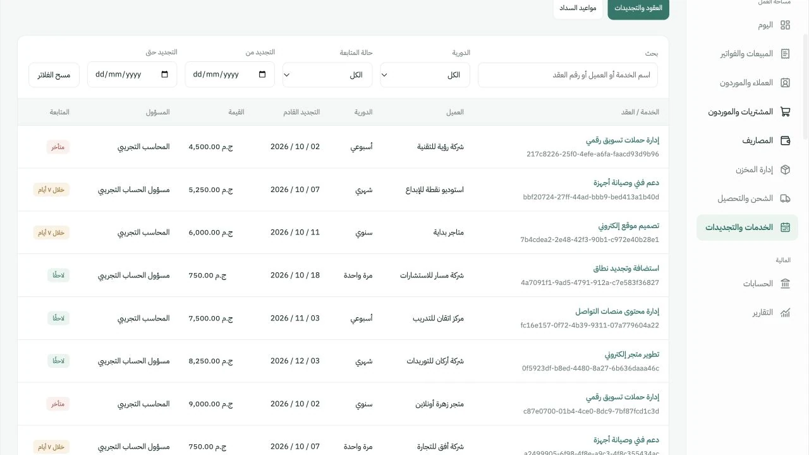Click the القيمة column header
Viewport: 809px width, 455px height.
(x=236, y=112)
